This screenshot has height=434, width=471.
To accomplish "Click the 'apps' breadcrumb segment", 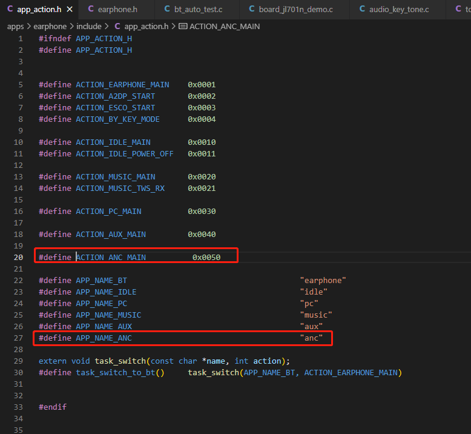I will coord(15,27).
